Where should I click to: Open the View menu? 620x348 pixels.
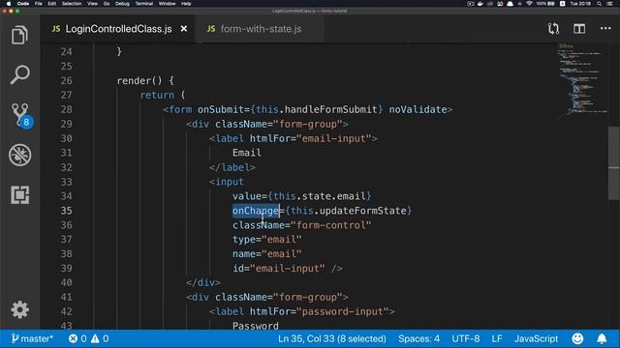point(92,4)
